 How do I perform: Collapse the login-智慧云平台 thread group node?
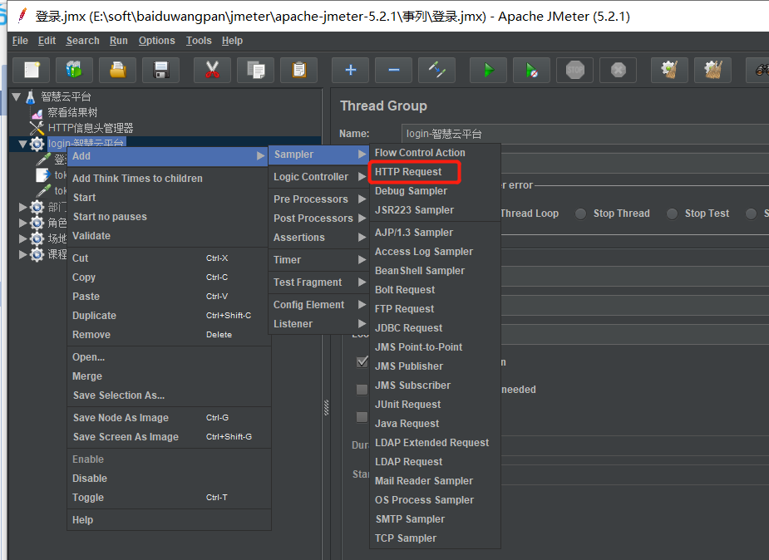(x=22, y=144)
